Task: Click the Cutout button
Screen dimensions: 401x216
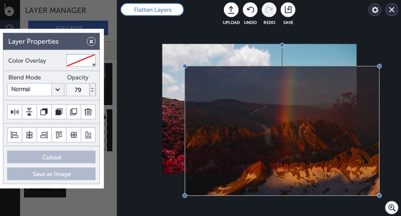Action: [x=51, y=157]
